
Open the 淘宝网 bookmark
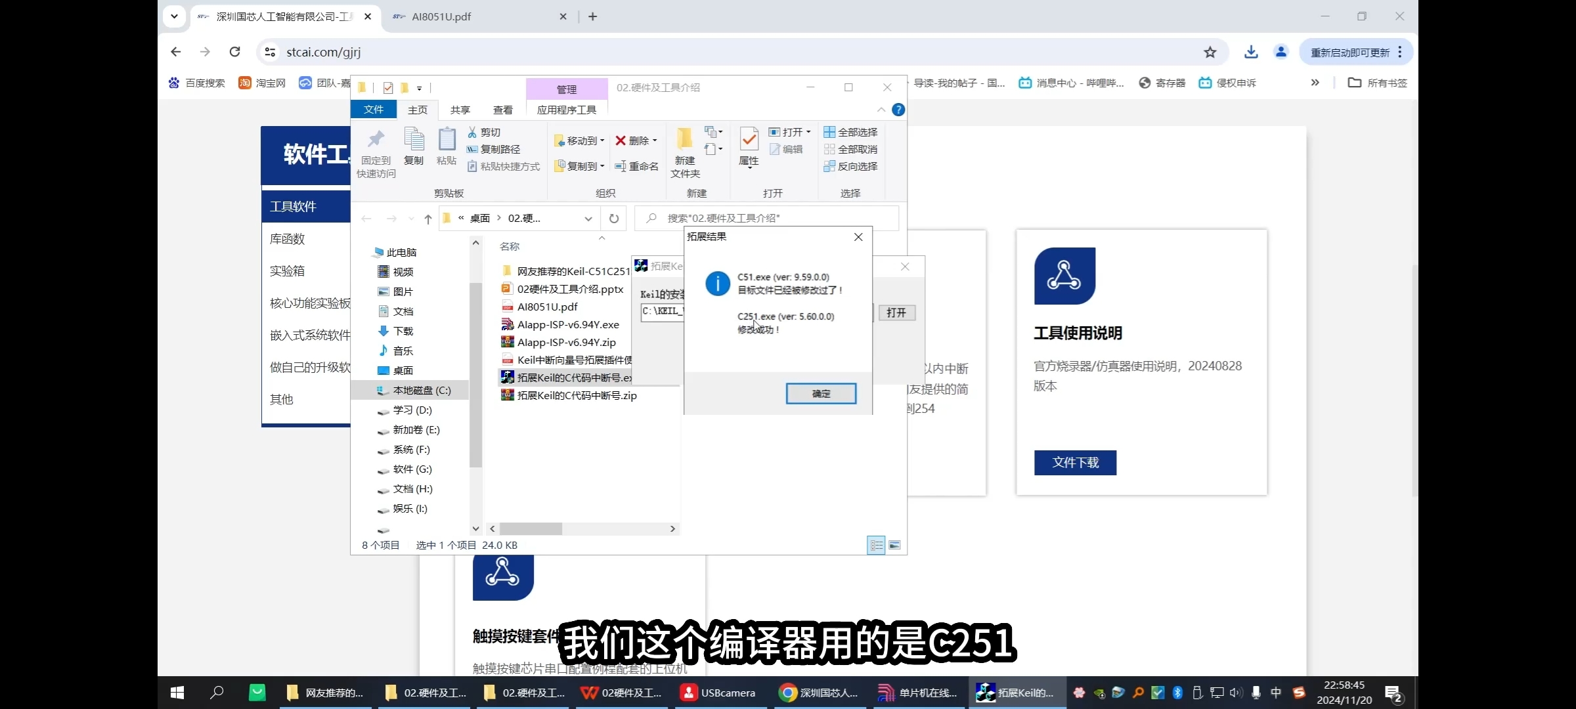(x=262, y=83)
